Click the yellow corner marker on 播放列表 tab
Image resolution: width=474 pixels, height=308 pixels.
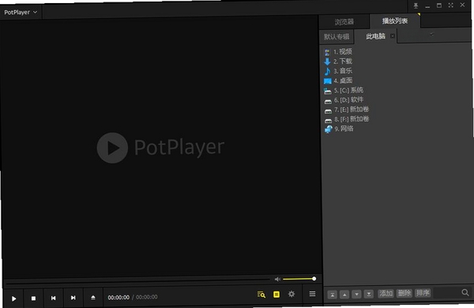tap(419, 14)
